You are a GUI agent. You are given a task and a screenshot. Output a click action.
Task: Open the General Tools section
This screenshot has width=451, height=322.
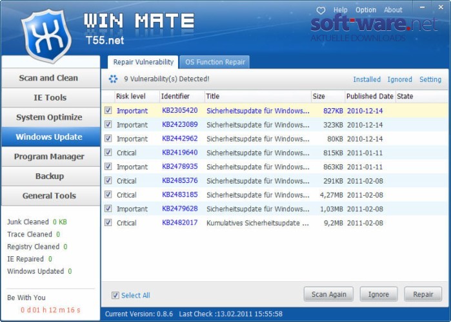50,196
